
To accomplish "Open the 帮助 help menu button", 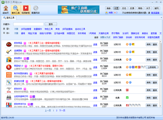I will tap(140, 8).
